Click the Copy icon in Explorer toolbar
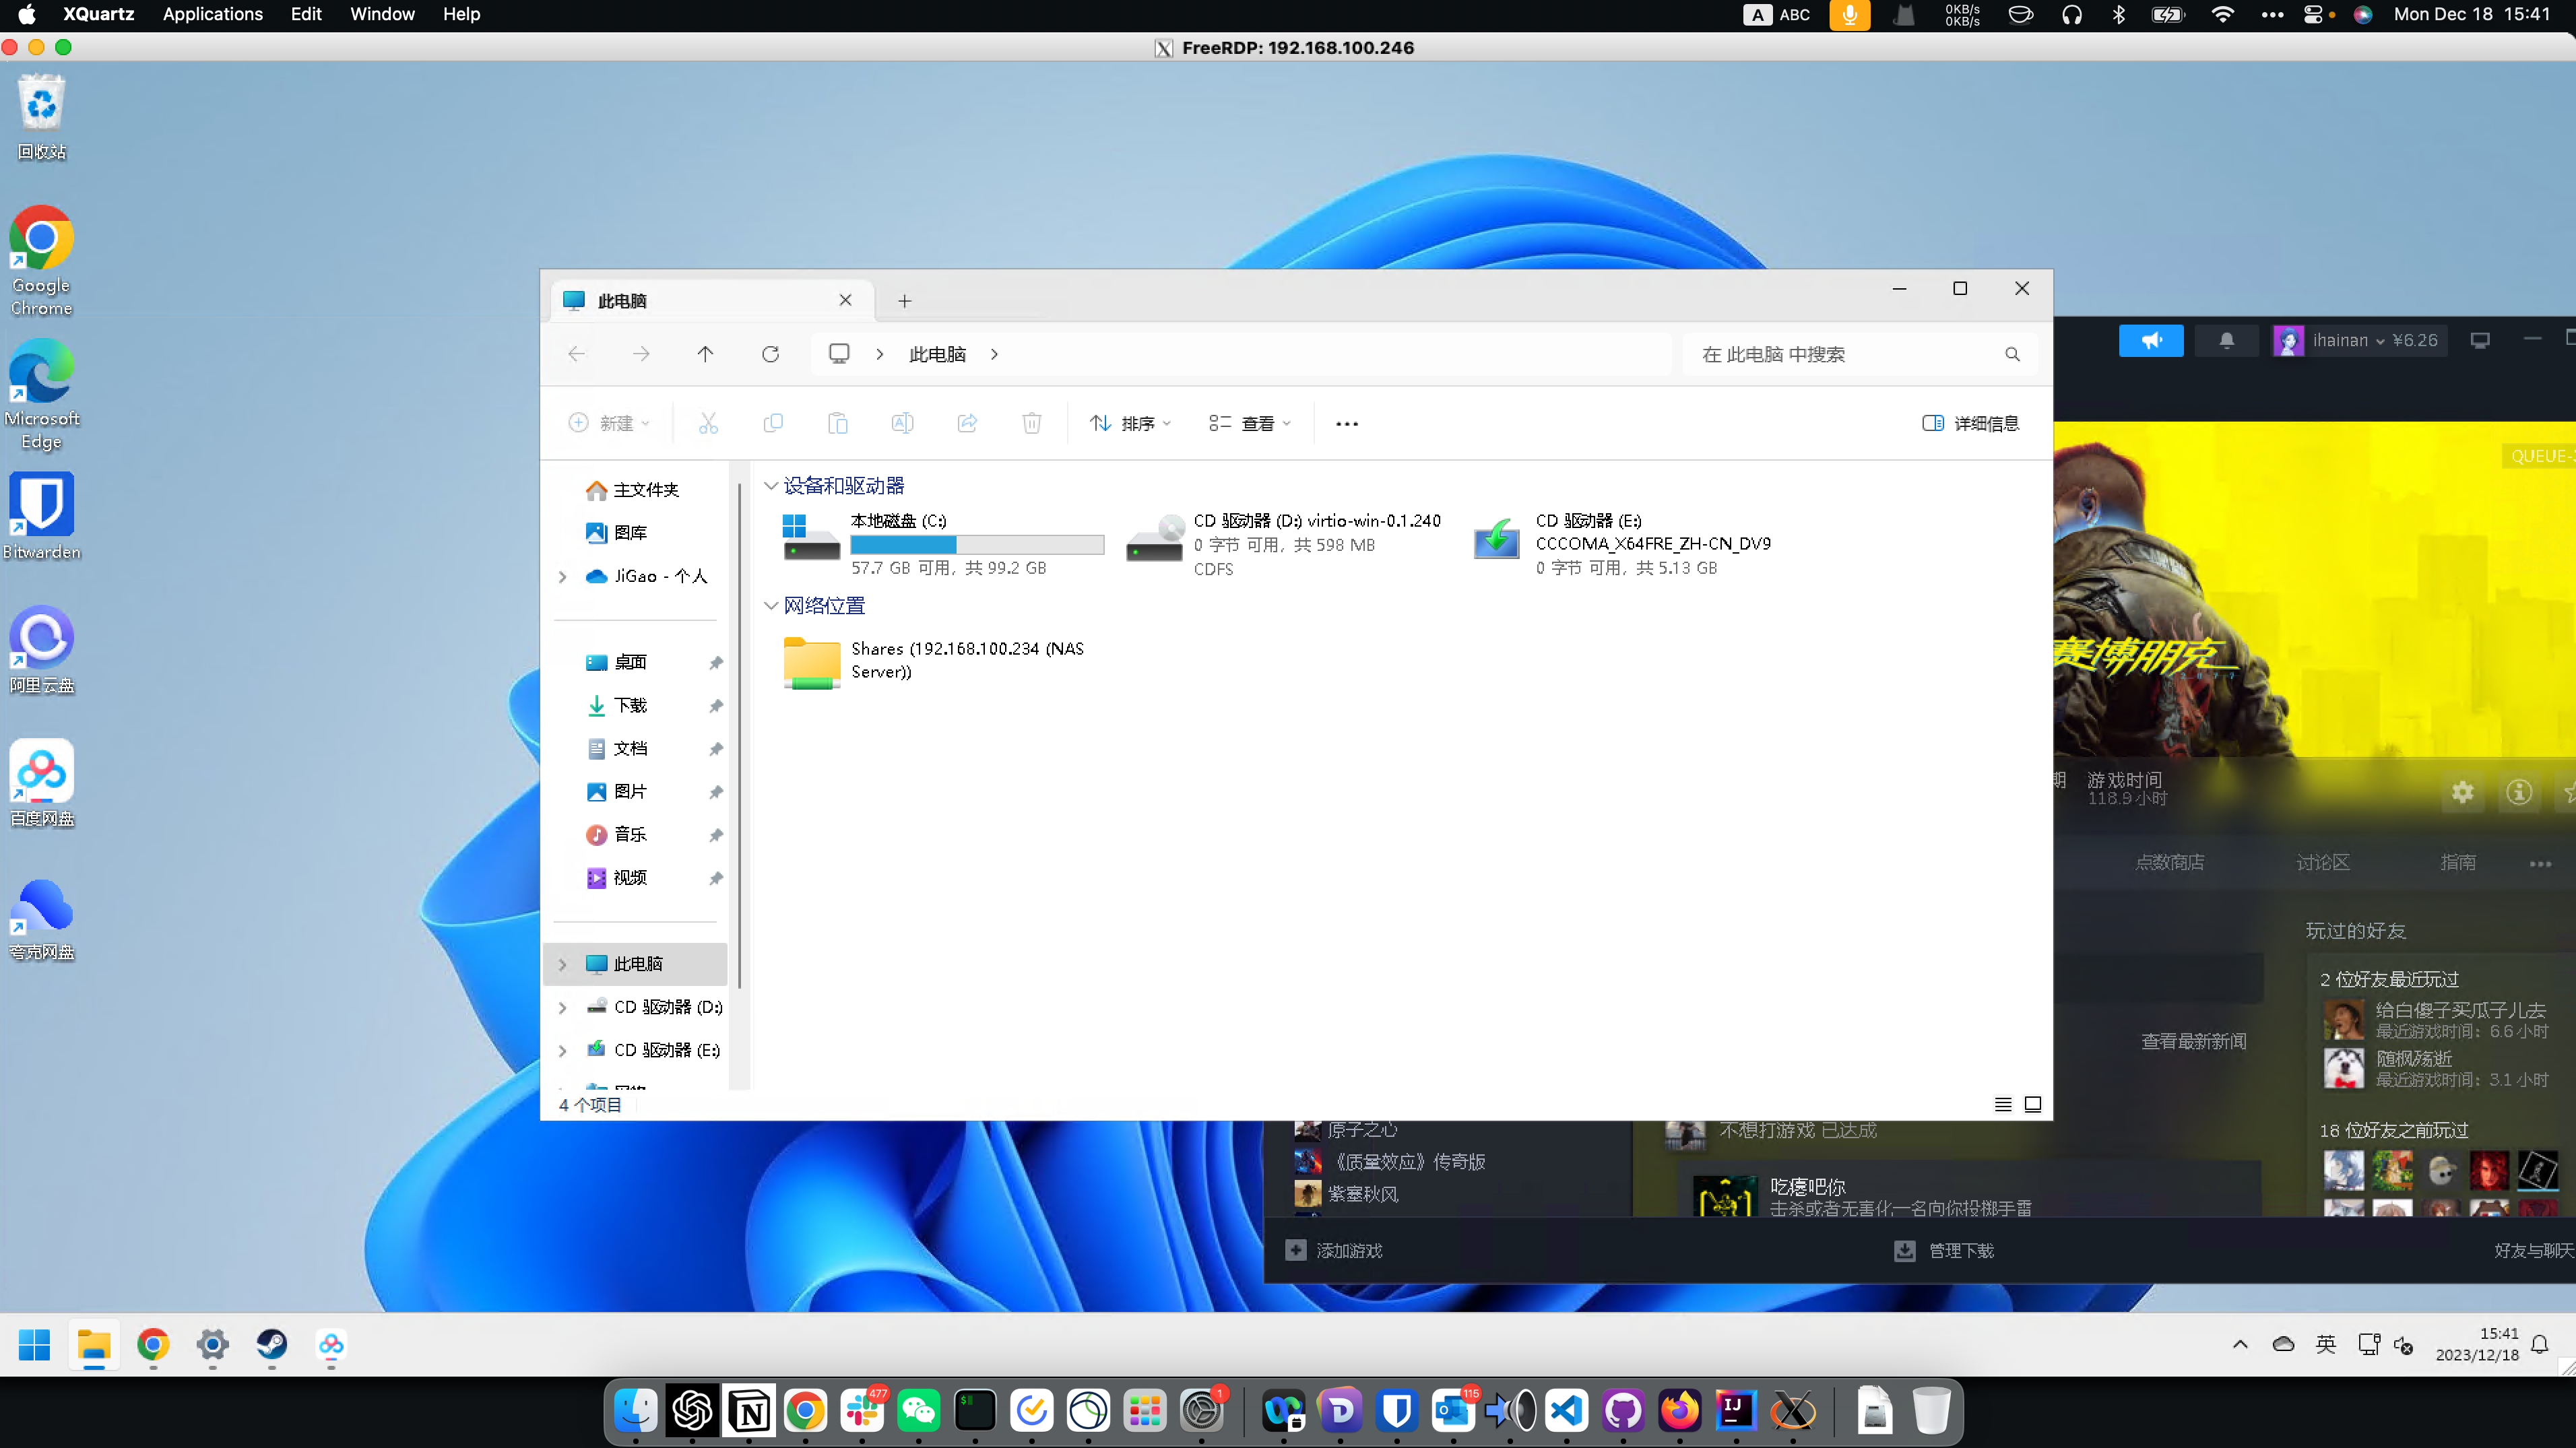2576x1448 pixels. point(773,423)
